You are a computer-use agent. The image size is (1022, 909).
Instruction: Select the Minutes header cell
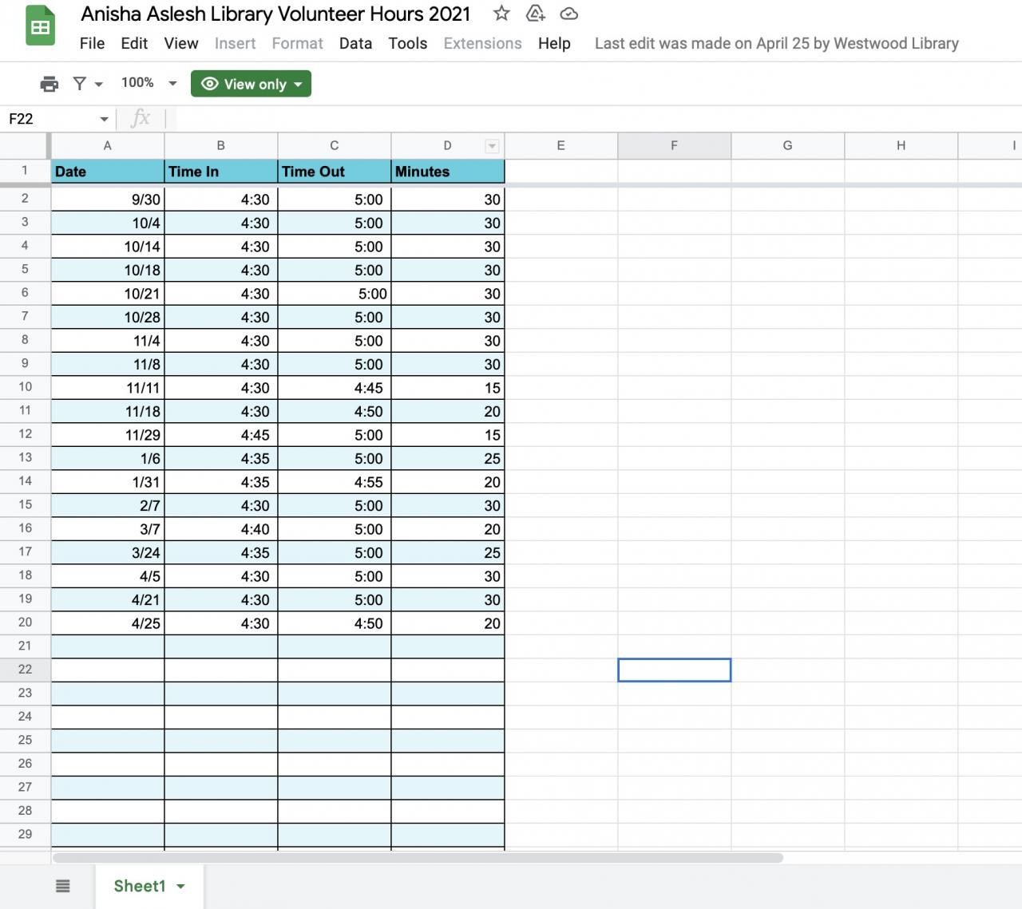(447, 172)
